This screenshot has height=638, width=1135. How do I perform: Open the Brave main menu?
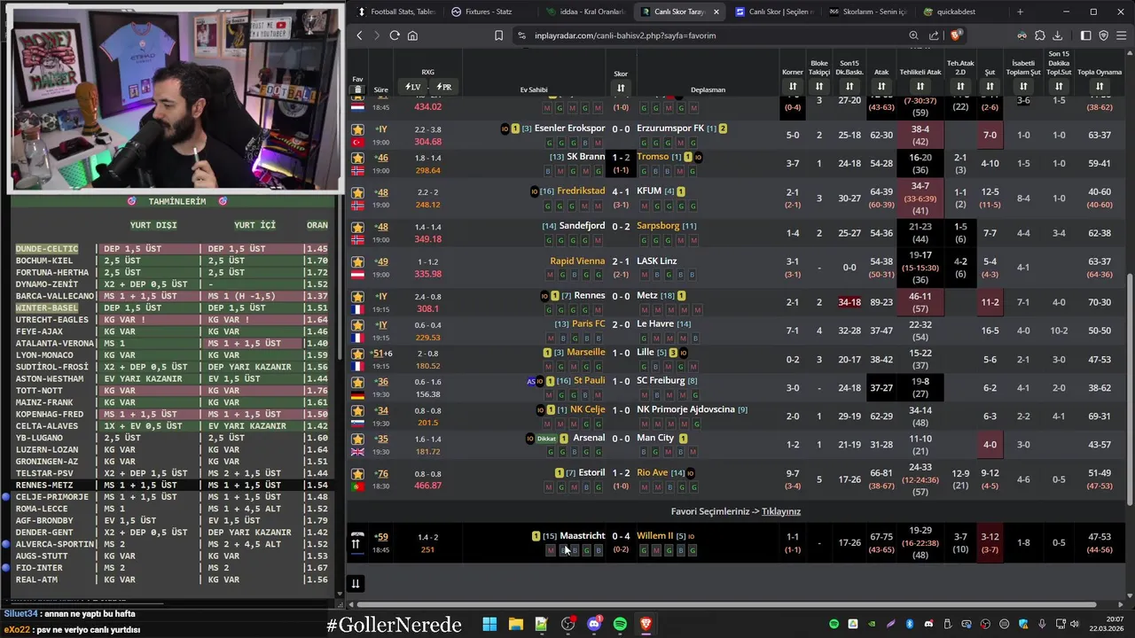(x=1121, y=35)
